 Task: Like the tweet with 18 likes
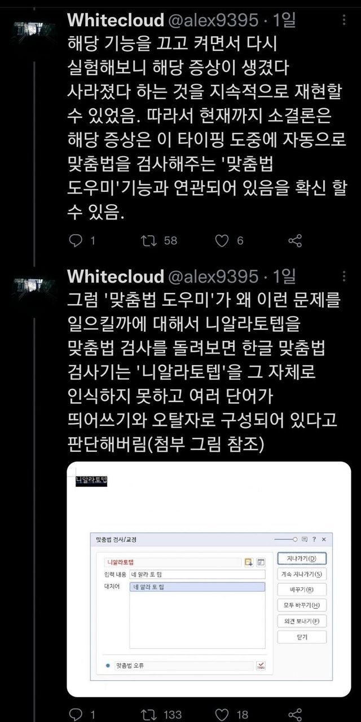(x=223, y=714)
